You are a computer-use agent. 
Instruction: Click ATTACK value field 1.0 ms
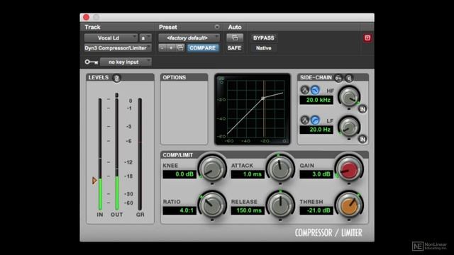pos(248,174)
